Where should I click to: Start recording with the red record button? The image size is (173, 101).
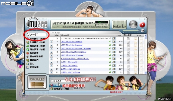[142, 25]
